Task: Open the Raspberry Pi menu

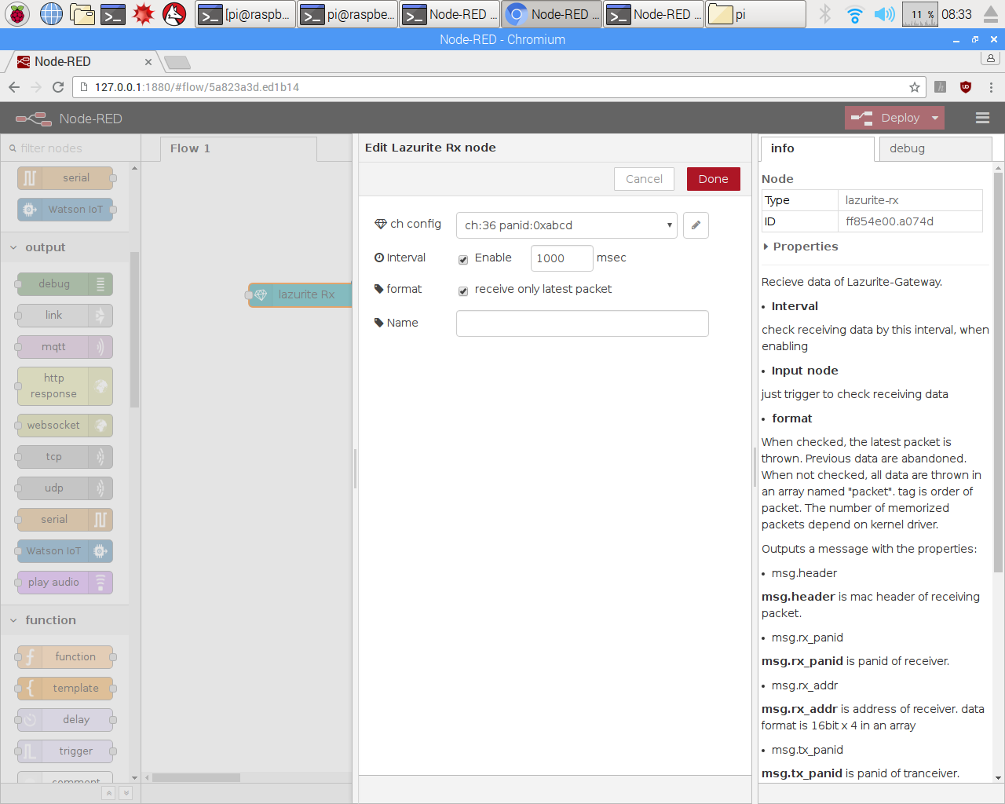Action: click(17, 13)
